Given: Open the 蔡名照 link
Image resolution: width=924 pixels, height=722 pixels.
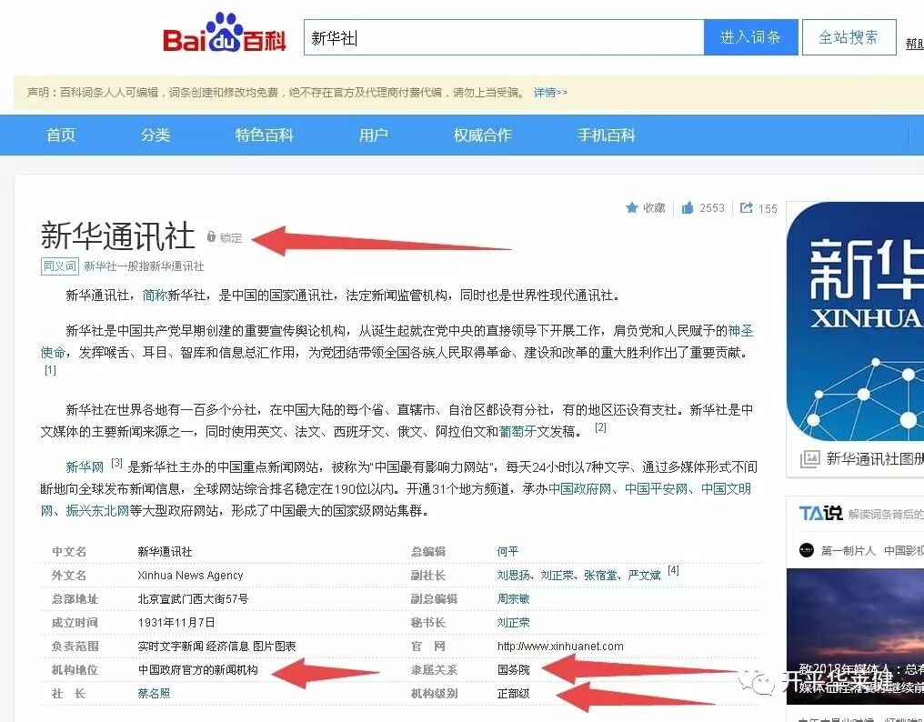Looking at the screenshot, I should pyautogui.click(x=154, y=694).
